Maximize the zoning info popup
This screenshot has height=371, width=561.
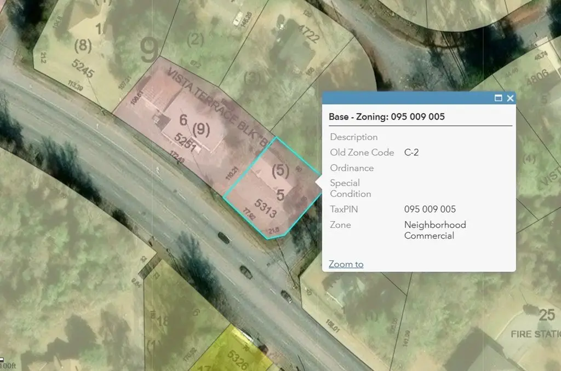click(498, 98)
